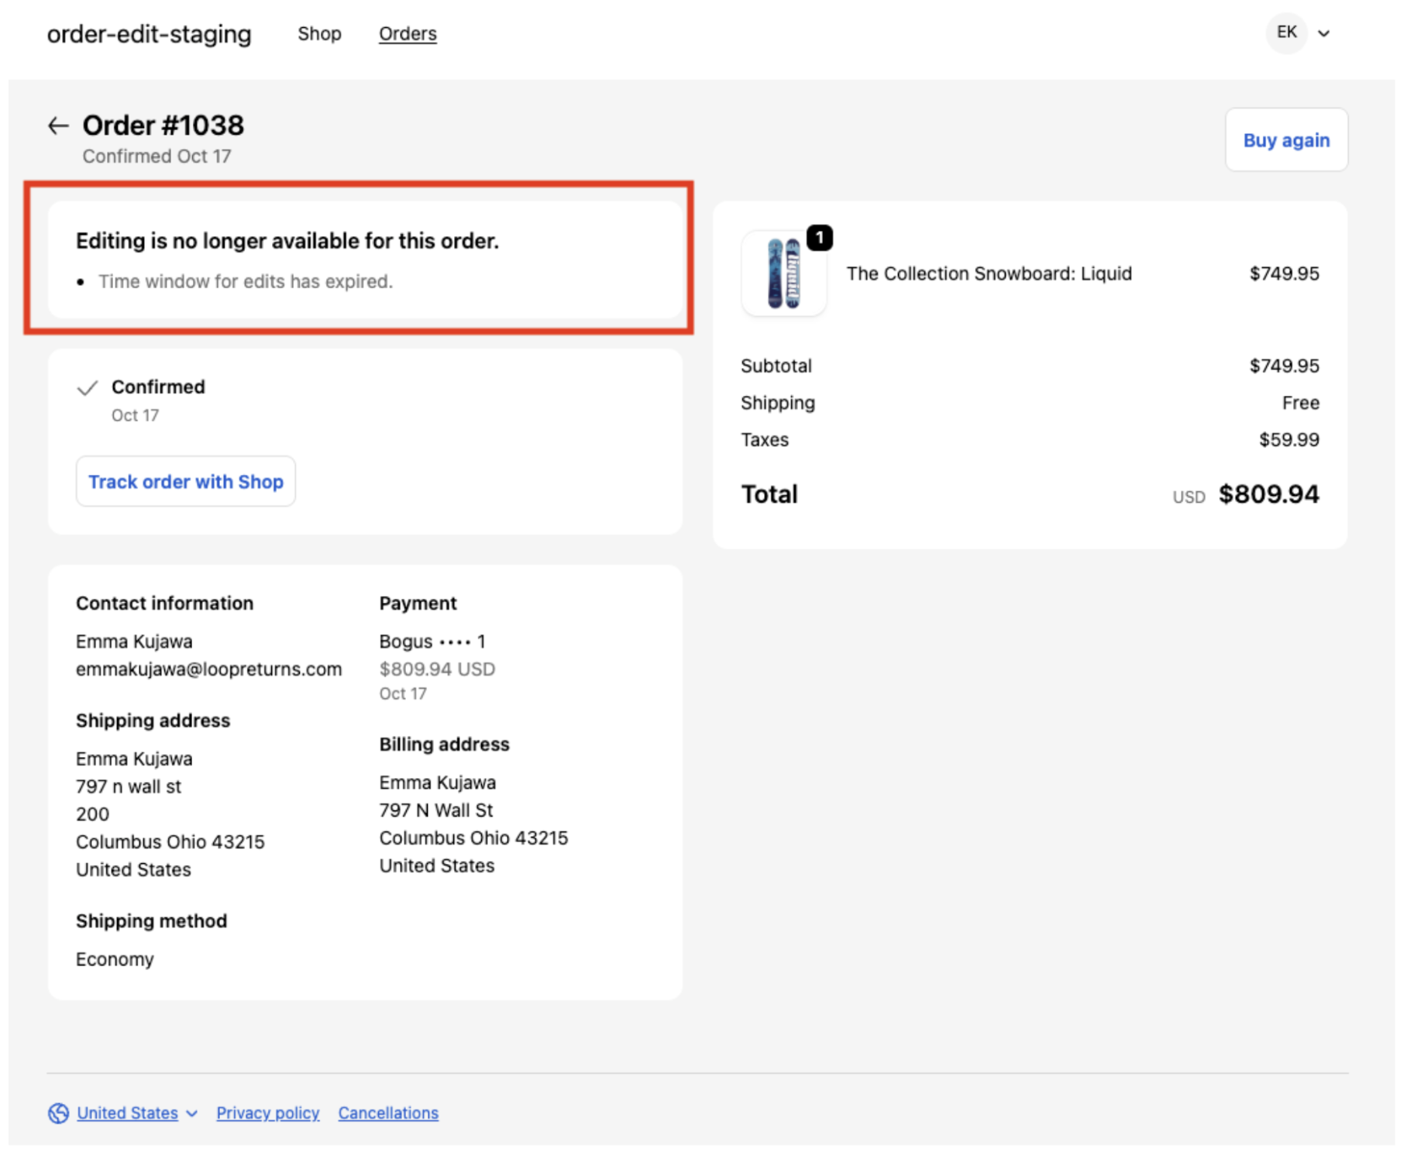Click the order-edit-staging store name

pyautogui.click(x=149, y=33)
